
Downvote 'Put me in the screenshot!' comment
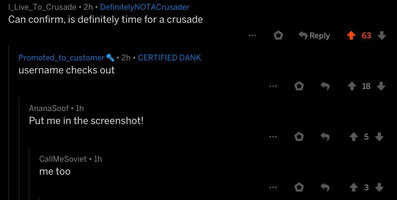pyautogui.click(x=379, y=137)
